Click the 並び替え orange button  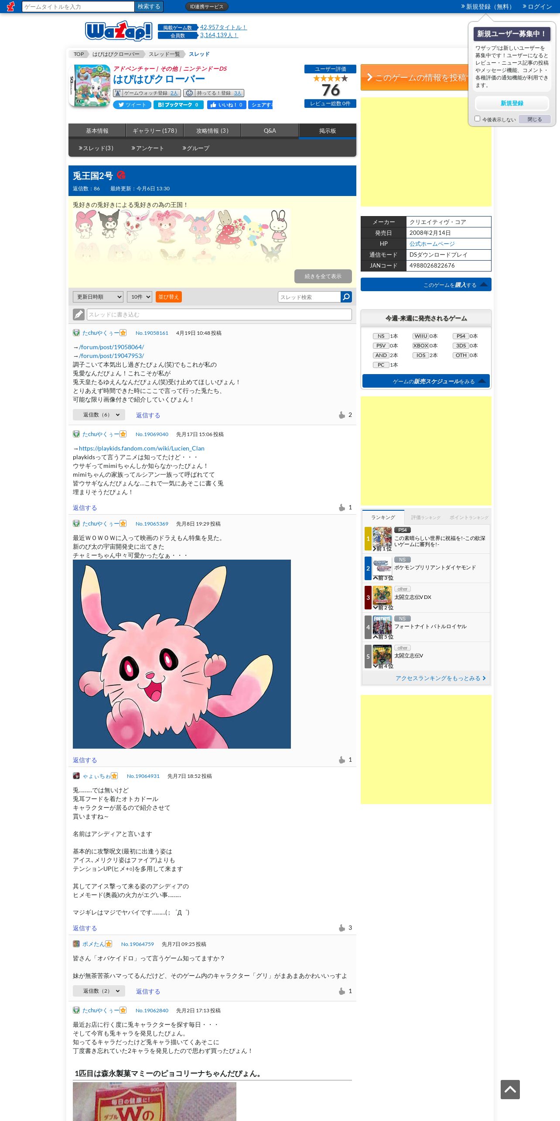(168, 297)
